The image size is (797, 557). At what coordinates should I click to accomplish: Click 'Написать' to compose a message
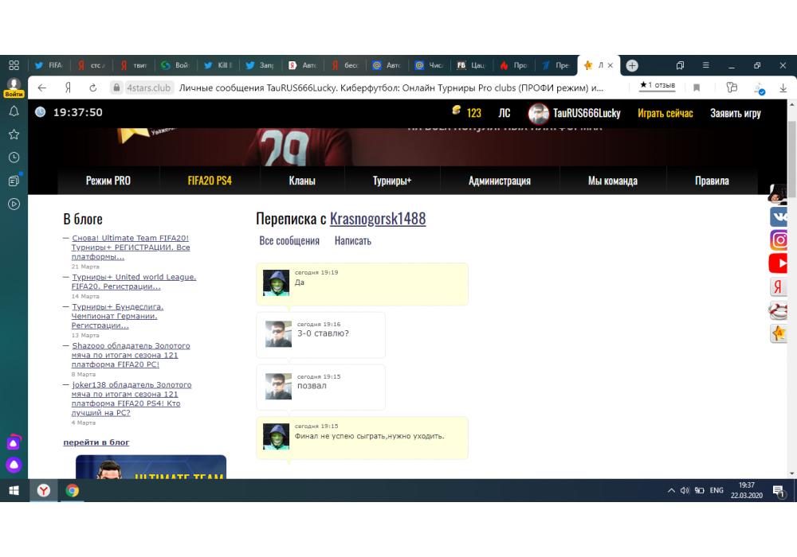[x=353, y=241]
